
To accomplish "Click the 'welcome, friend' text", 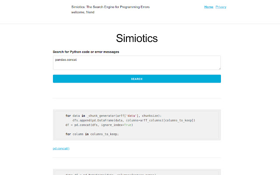I will [x=83, y=12].
